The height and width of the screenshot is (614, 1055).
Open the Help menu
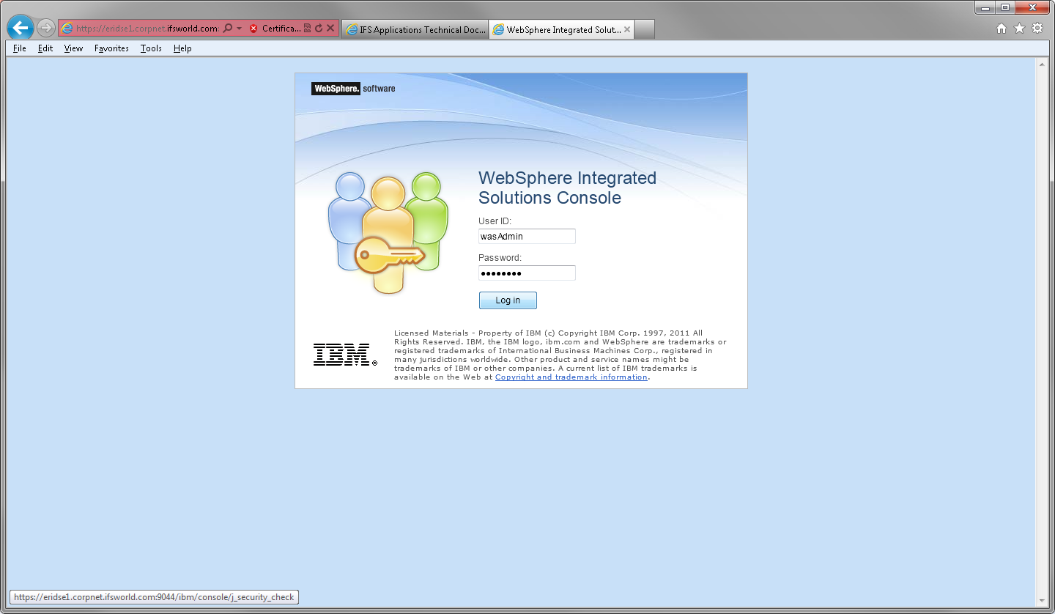(182, 48)
